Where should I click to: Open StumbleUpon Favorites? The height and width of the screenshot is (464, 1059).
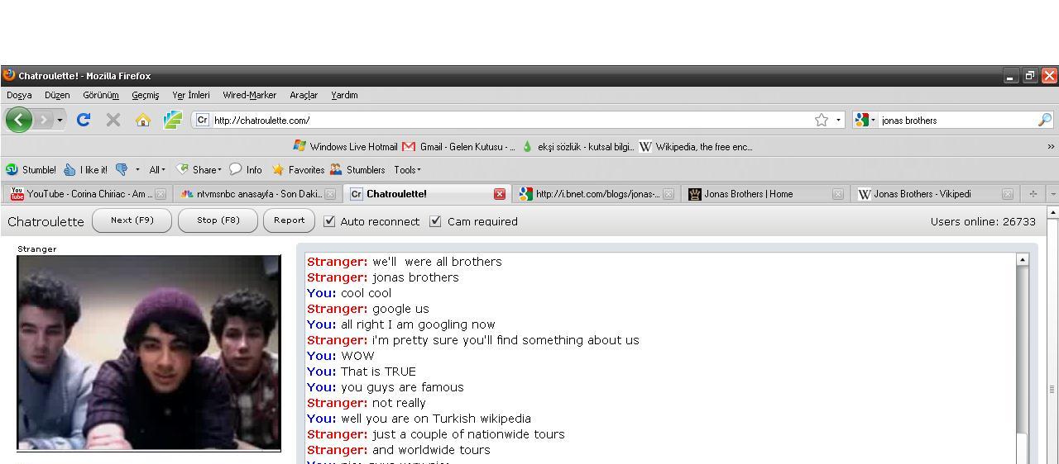point(298,169)
